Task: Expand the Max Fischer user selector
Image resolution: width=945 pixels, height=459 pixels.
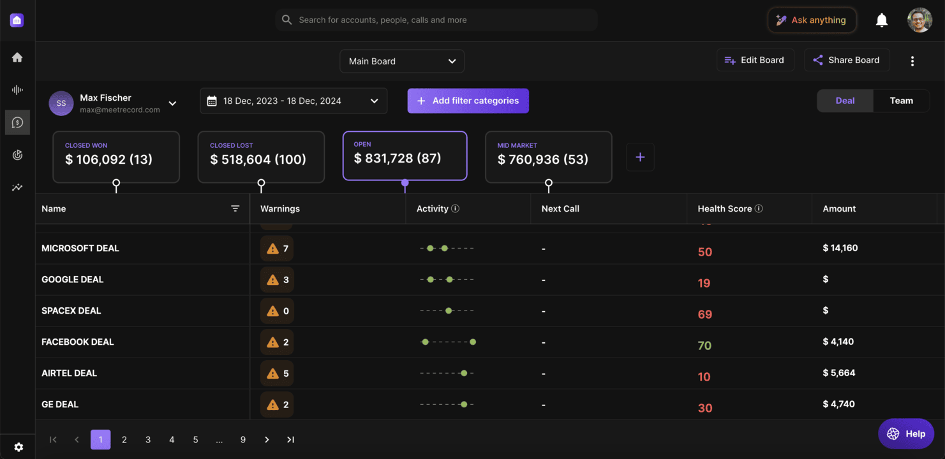Action: pyautogui.click(x=172, y=103)
